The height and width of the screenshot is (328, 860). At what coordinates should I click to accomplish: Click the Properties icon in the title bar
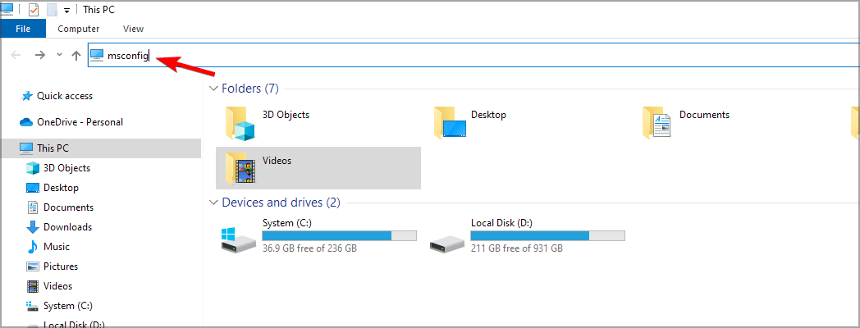[x=34, y=10]
